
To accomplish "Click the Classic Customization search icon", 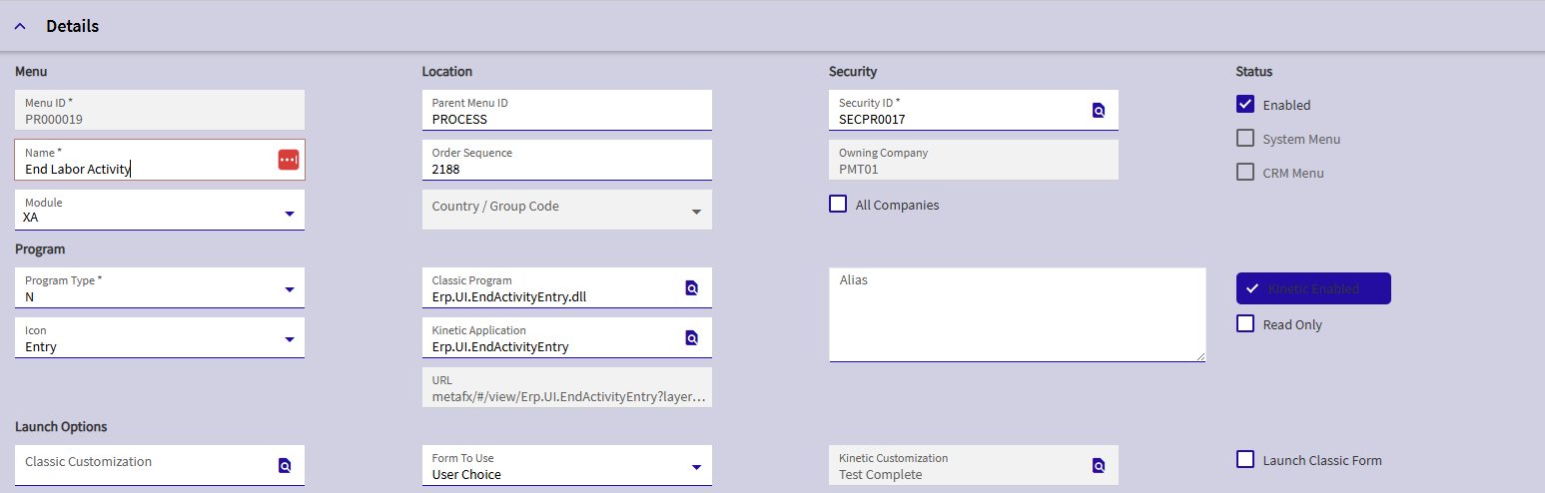I will (285, 465).
